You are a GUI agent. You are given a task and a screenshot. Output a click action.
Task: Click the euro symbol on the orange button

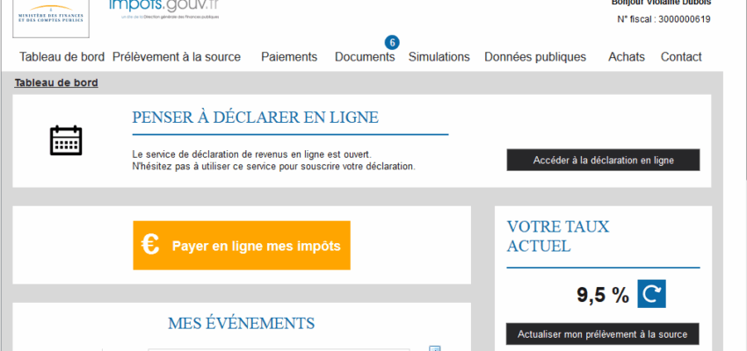tap(150, 245)
